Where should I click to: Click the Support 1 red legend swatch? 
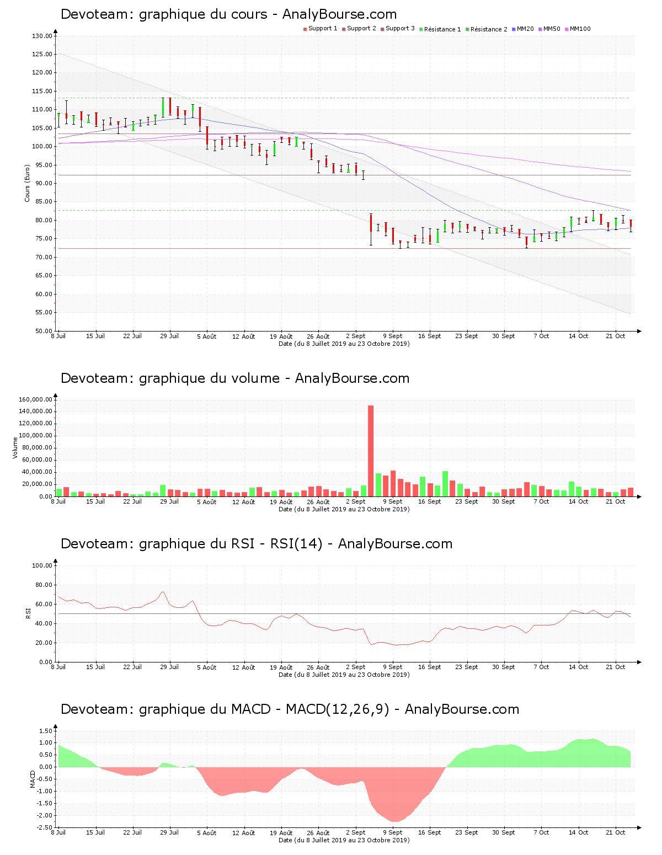[305, 29]
